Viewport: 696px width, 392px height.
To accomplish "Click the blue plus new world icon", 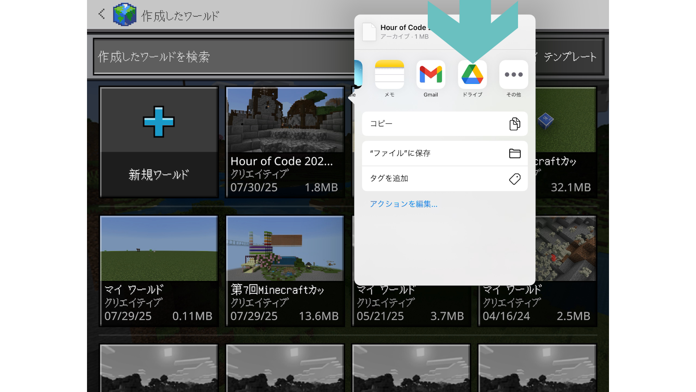I will coord(159,122).
